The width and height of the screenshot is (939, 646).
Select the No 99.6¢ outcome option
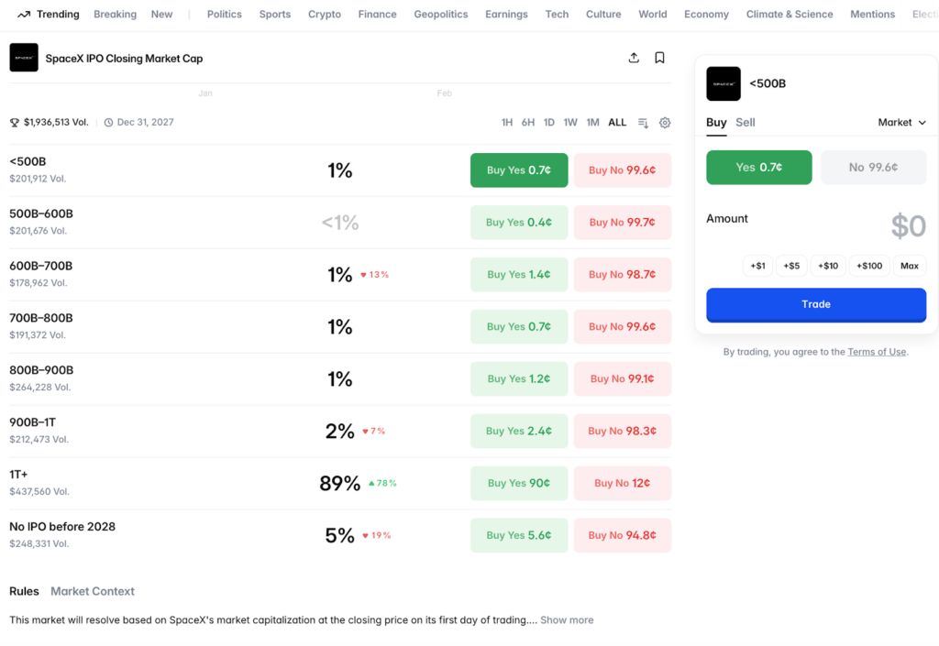click(872, 167)
